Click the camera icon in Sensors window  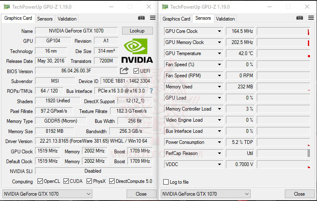[x=300, y=18]
